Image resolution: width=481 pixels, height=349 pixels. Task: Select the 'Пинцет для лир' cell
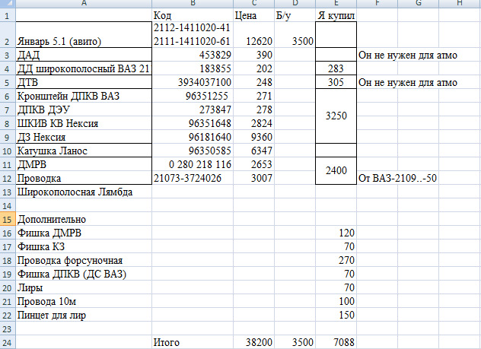(x=84, y=315)
